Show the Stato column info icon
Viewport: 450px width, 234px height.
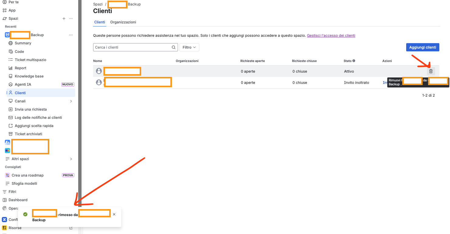coord(354,61)
